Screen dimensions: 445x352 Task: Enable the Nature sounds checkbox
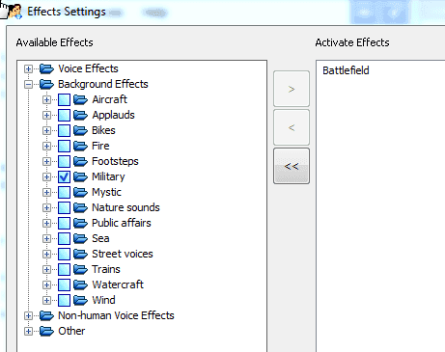click(64, 207)
